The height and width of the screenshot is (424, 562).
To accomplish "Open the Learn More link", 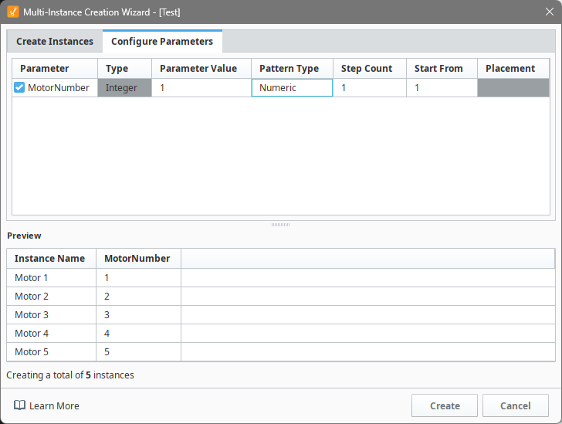I will pyautogui.click(x=54, y=405).
